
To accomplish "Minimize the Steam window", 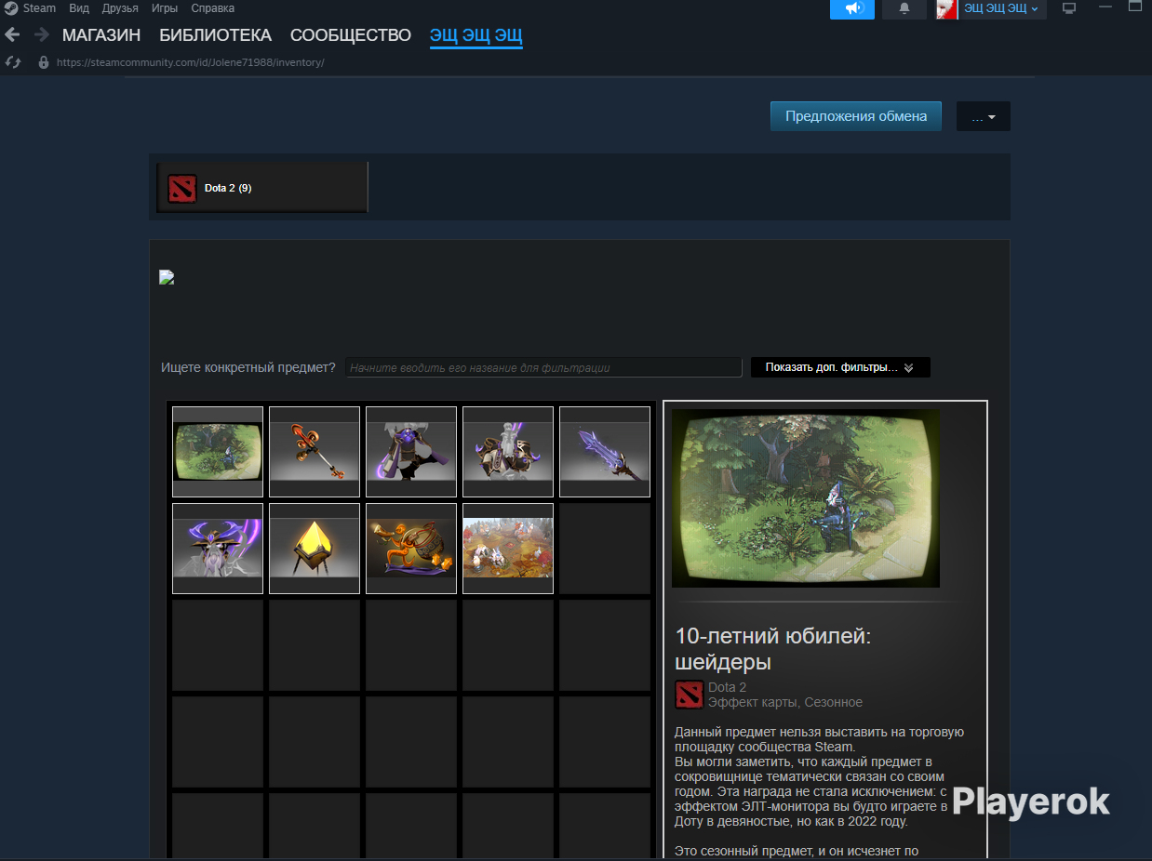I will click(1105, 7).
